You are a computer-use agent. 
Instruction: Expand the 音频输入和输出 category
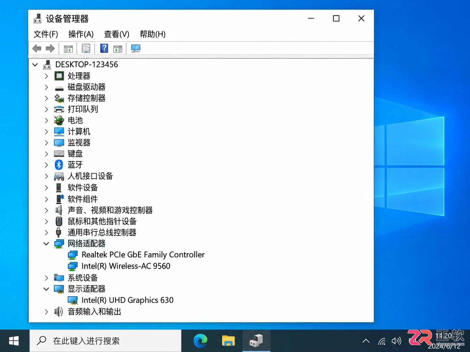pos(46,312)
